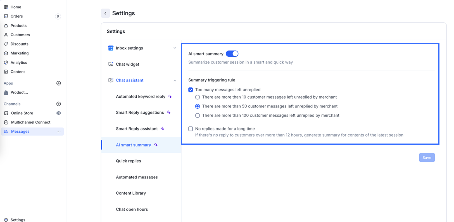Collapse the Chat assistant section chevron
This screenshot has height=222, width=454.
pos(175,80)
